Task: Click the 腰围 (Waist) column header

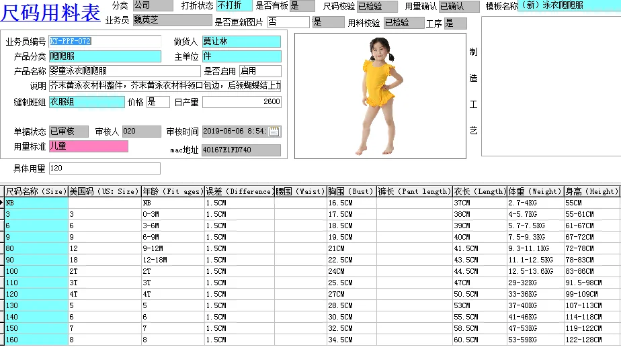Action: [x=300, y=191]
